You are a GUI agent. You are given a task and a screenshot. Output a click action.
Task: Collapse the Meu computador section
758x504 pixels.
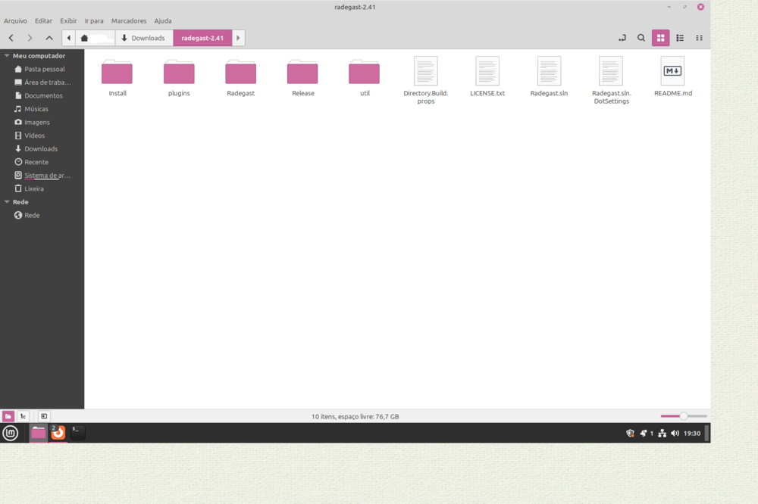pyautogui.click(x=7, y=56)
